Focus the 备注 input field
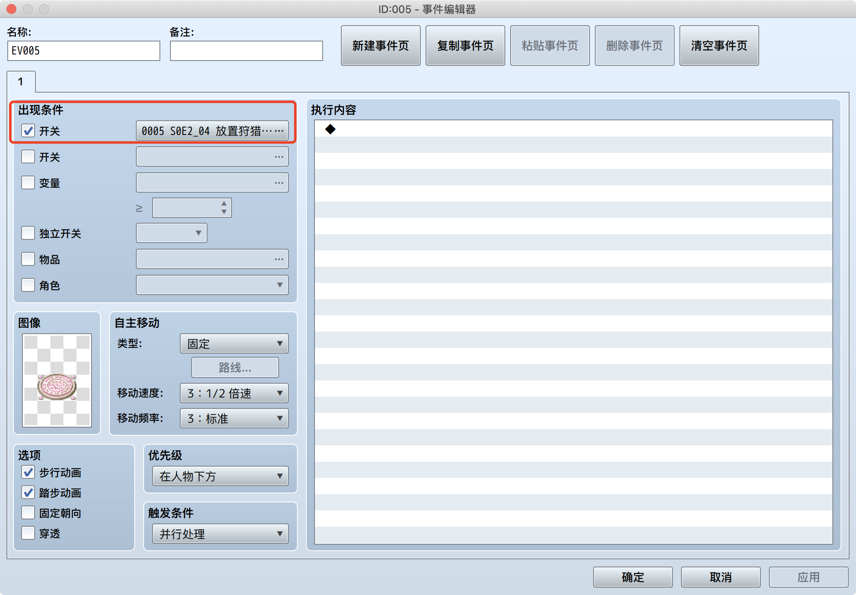Viewport: 856px width, 595px height. click(x=247, y=51)
